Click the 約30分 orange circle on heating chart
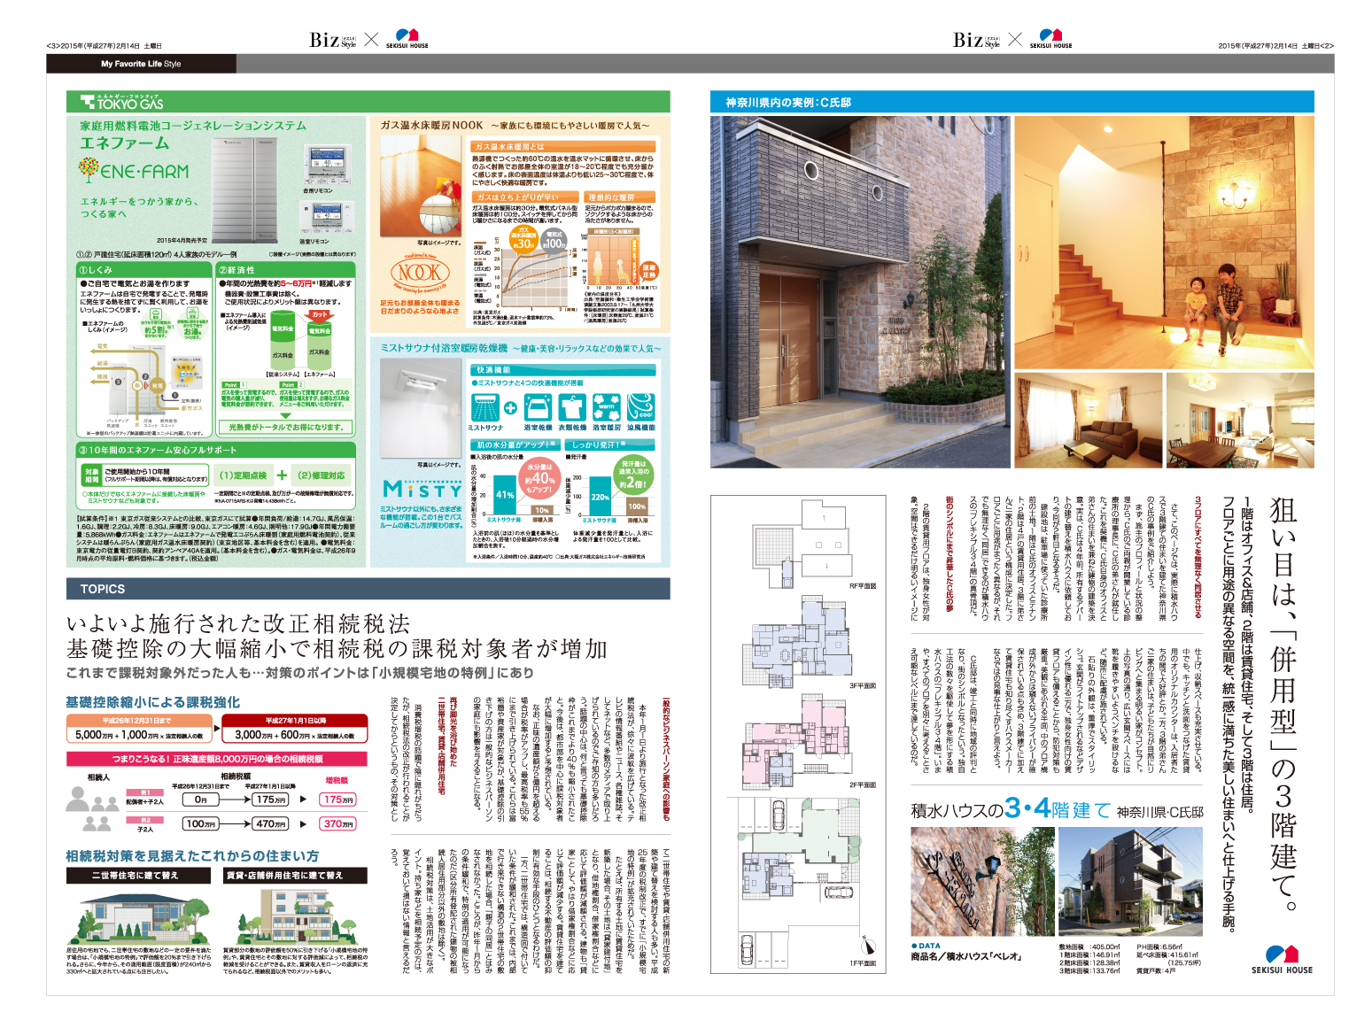Image resolution: width=1372 pixels, height=1020 pixels. [523, 241]
